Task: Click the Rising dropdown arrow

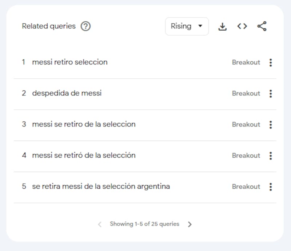Action: click(200, 26)
